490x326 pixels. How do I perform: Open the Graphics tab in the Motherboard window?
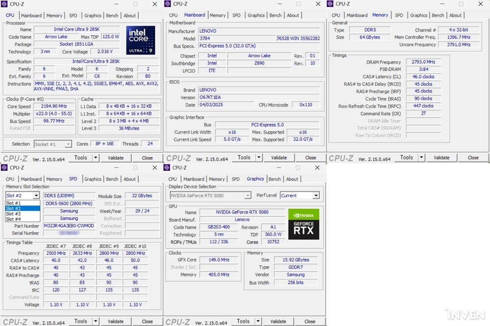pos(256,15)
